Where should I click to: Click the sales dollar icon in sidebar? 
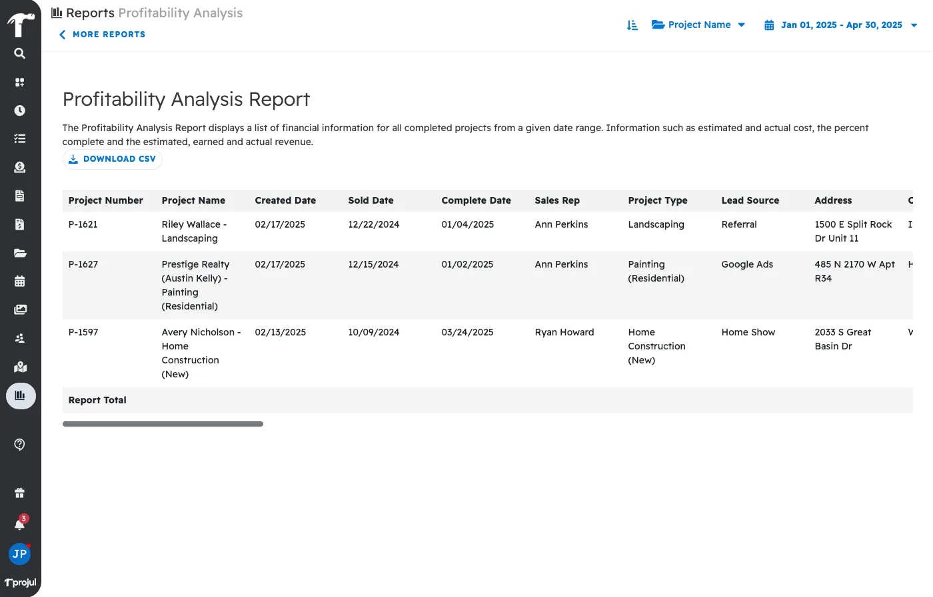coord(20,167)
